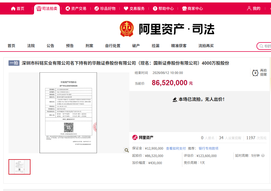This screenshot has height=191, width=271.
Task: Click the 司法拍卖 emblem icon in the tab
Action: 39,8
